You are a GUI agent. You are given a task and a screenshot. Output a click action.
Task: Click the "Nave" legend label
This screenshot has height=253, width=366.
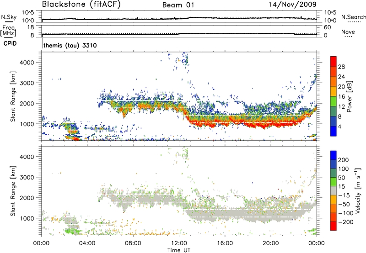point(348,32)
